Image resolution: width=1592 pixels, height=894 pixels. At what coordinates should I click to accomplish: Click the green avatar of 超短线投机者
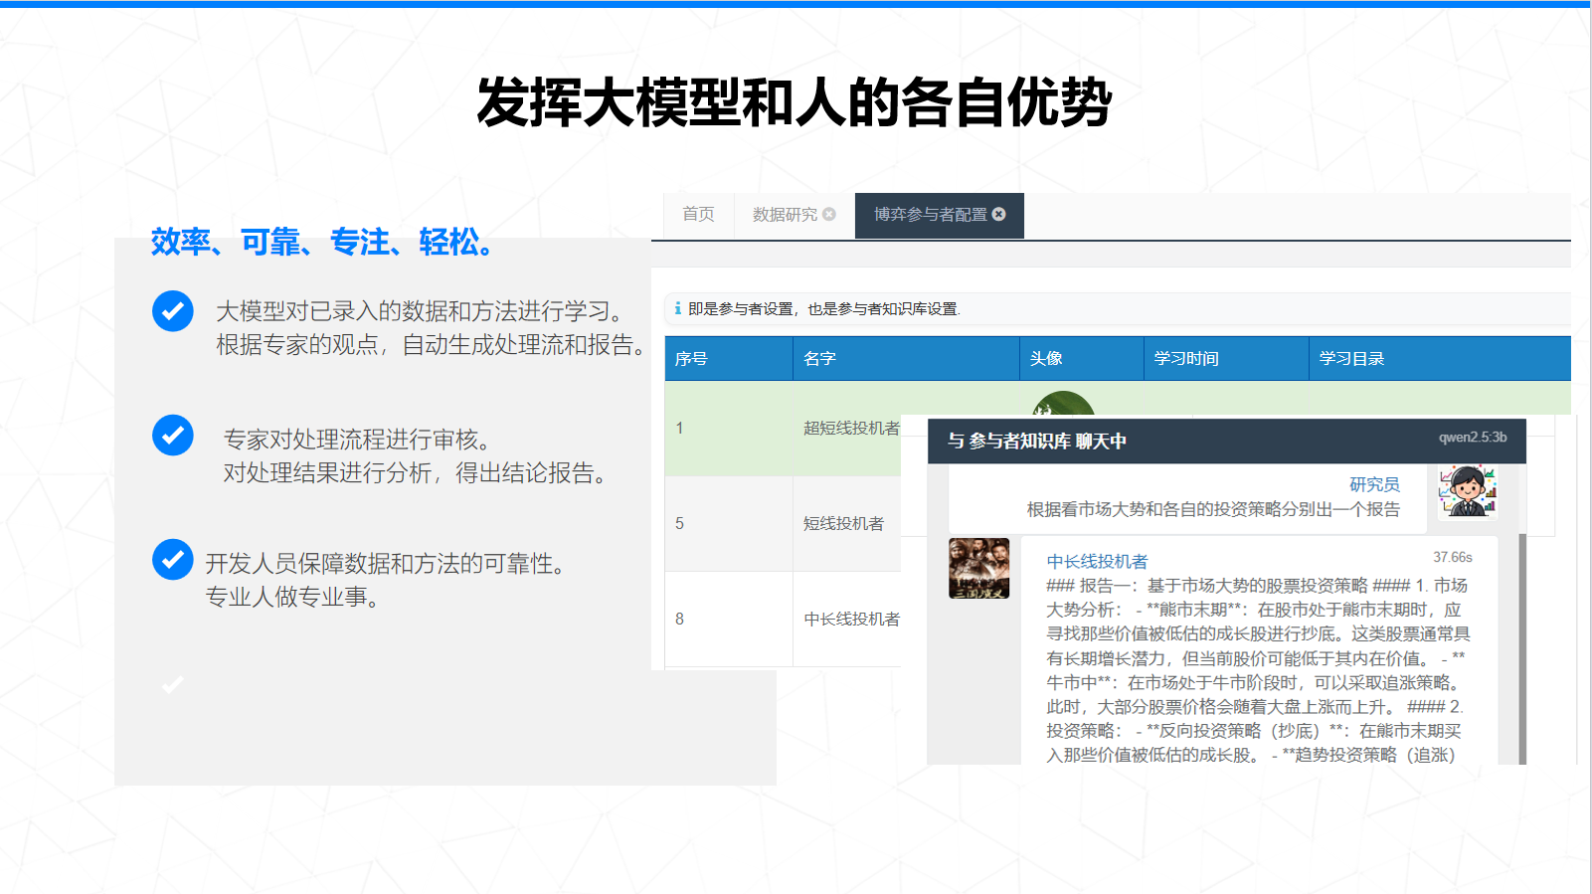click(x=1063, y=404)
